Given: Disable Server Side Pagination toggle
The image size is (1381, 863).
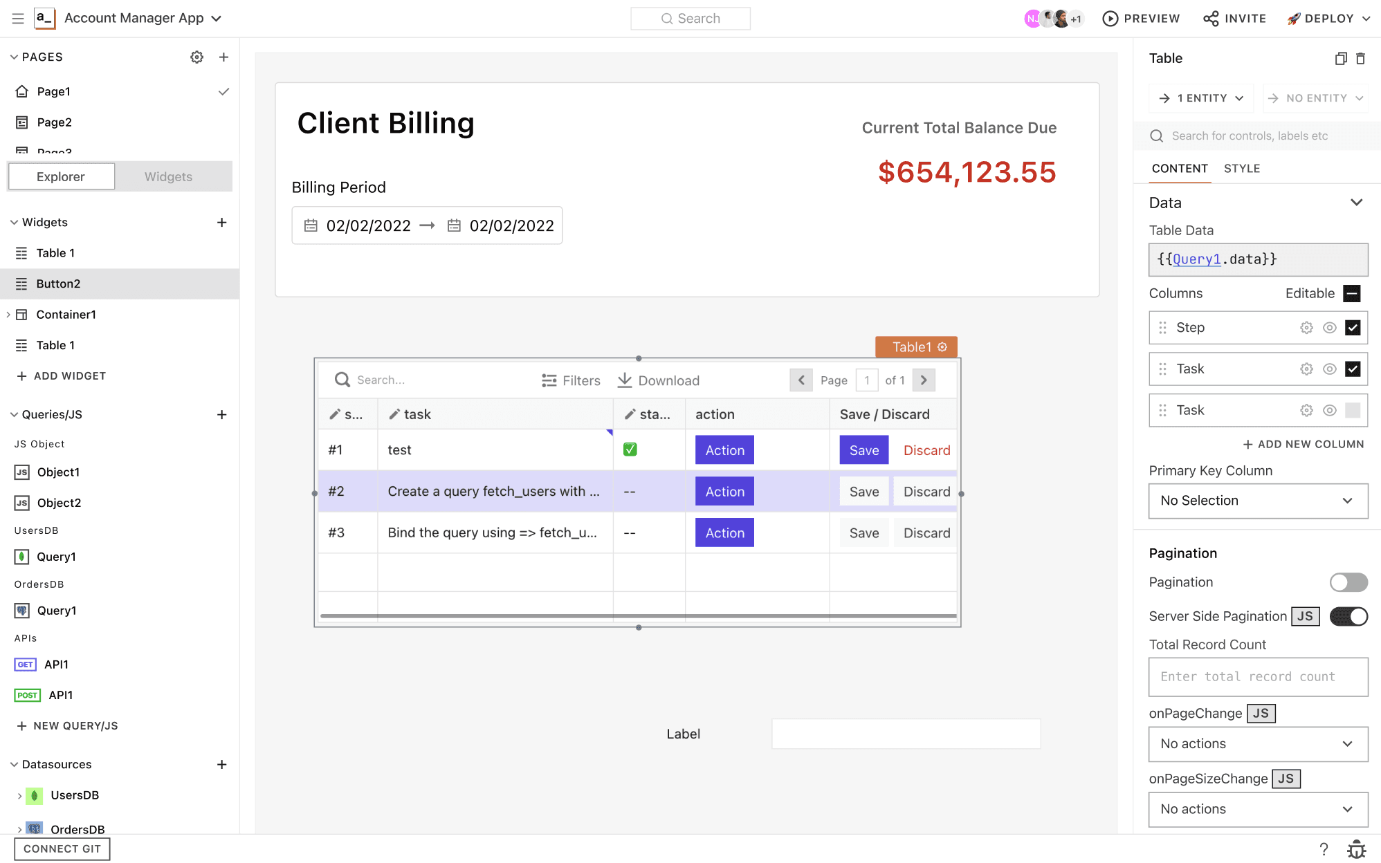Looking at the screenshot, I should click(1348, 616).
